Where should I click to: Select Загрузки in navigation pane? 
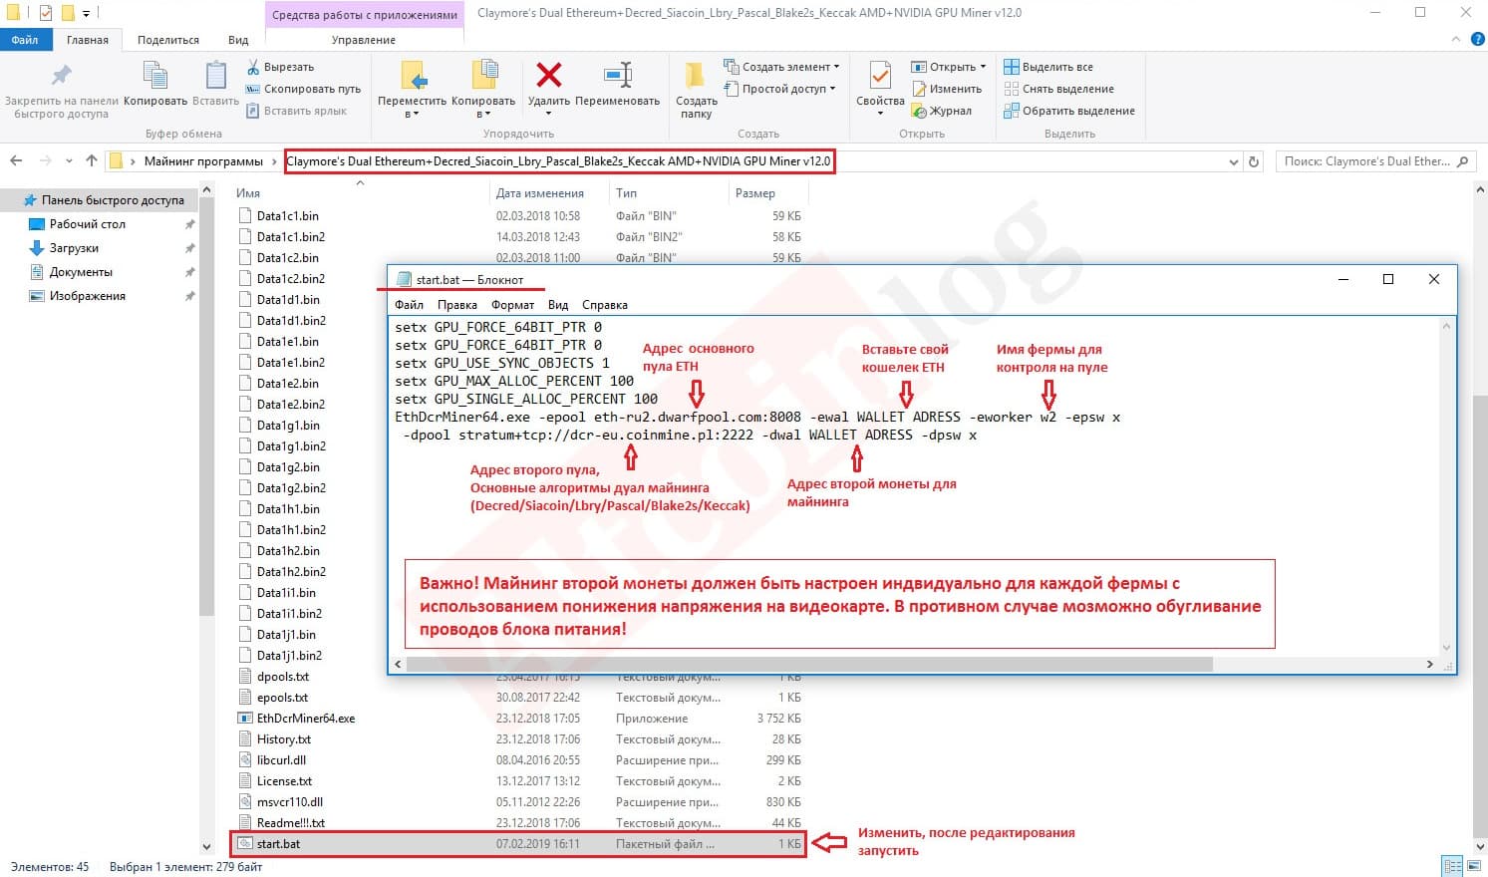click(x=74, y=248)
